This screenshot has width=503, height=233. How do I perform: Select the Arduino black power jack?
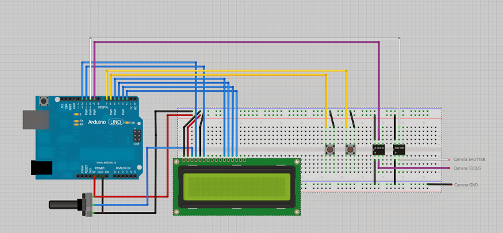[x=42, y=168]
